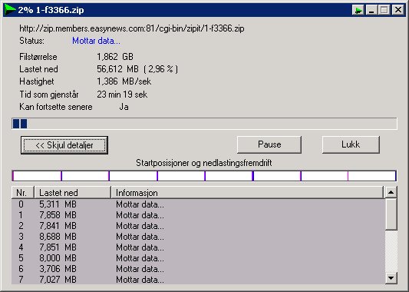Click the Lastet ned column header
Image resolution: width=409 pixels, height=292 pixels.
72,193
